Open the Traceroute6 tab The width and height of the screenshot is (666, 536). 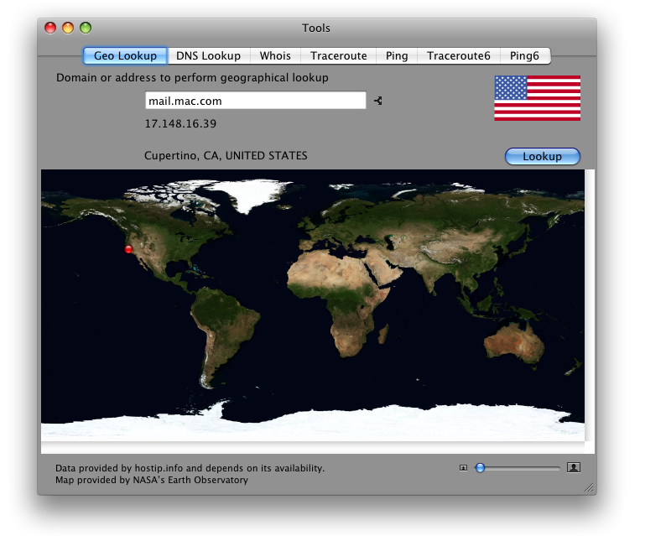coord(458,55)
